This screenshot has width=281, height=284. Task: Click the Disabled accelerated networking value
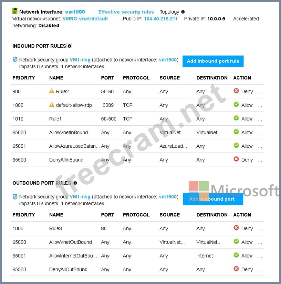pos(49,26)
